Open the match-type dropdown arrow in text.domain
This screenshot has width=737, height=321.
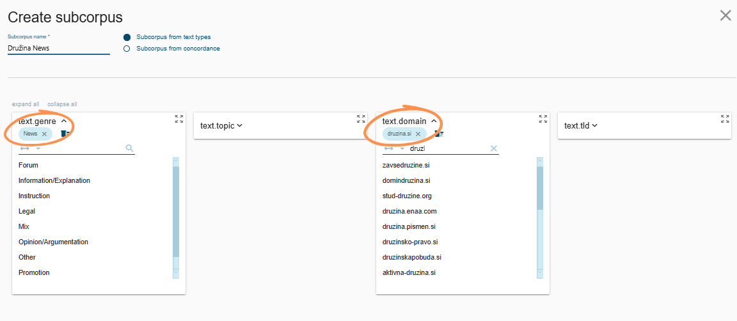(402, 148)
